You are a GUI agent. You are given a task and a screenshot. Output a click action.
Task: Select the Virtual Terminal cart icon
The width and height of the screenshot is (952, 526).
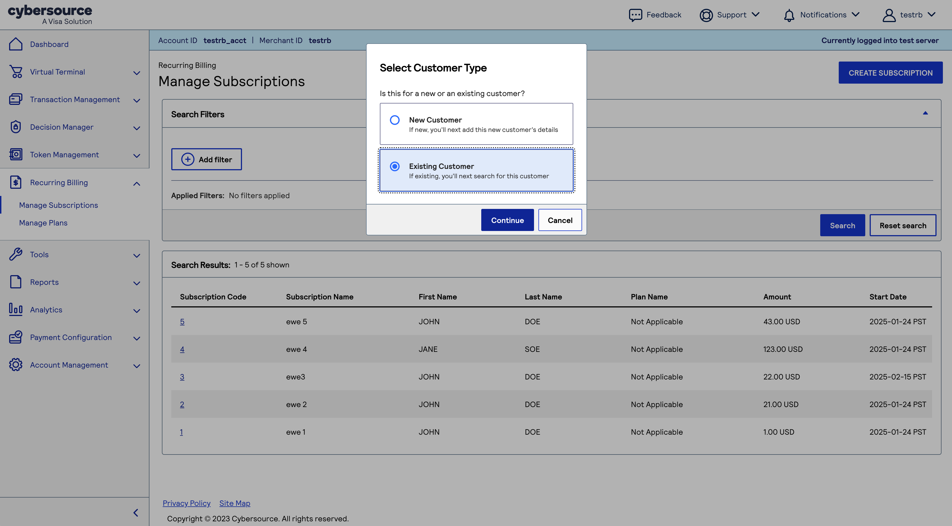click(x=15, y=71)
